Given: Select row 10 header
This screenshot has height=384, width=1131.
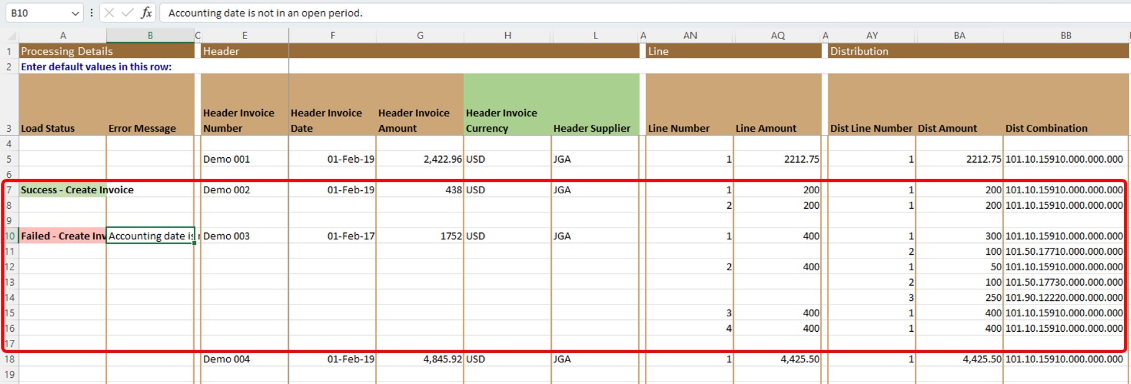Looking at the screenshot, I should click(x=9, y=236).
